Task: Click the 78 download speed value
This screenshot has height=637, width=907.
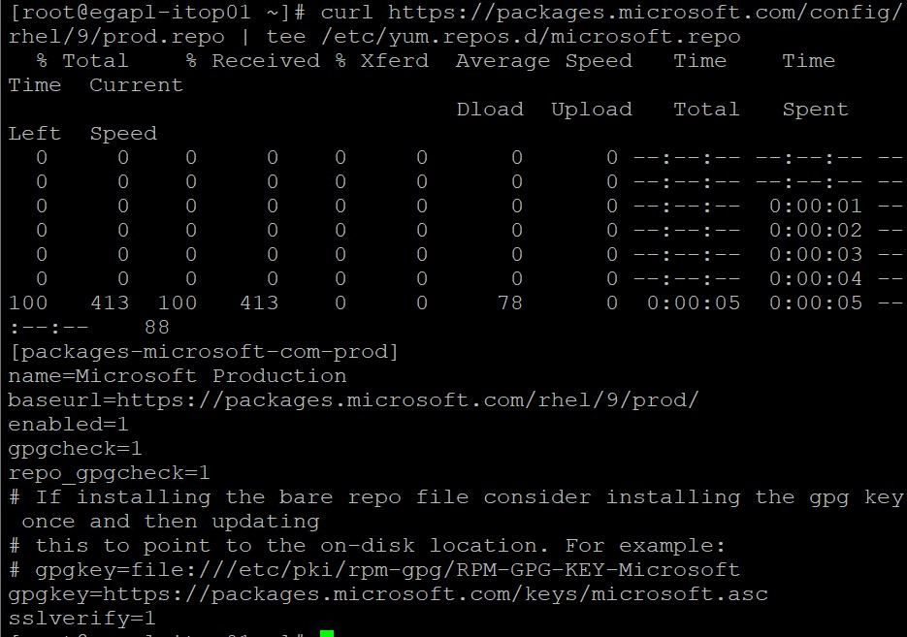Action: [509, 303]
